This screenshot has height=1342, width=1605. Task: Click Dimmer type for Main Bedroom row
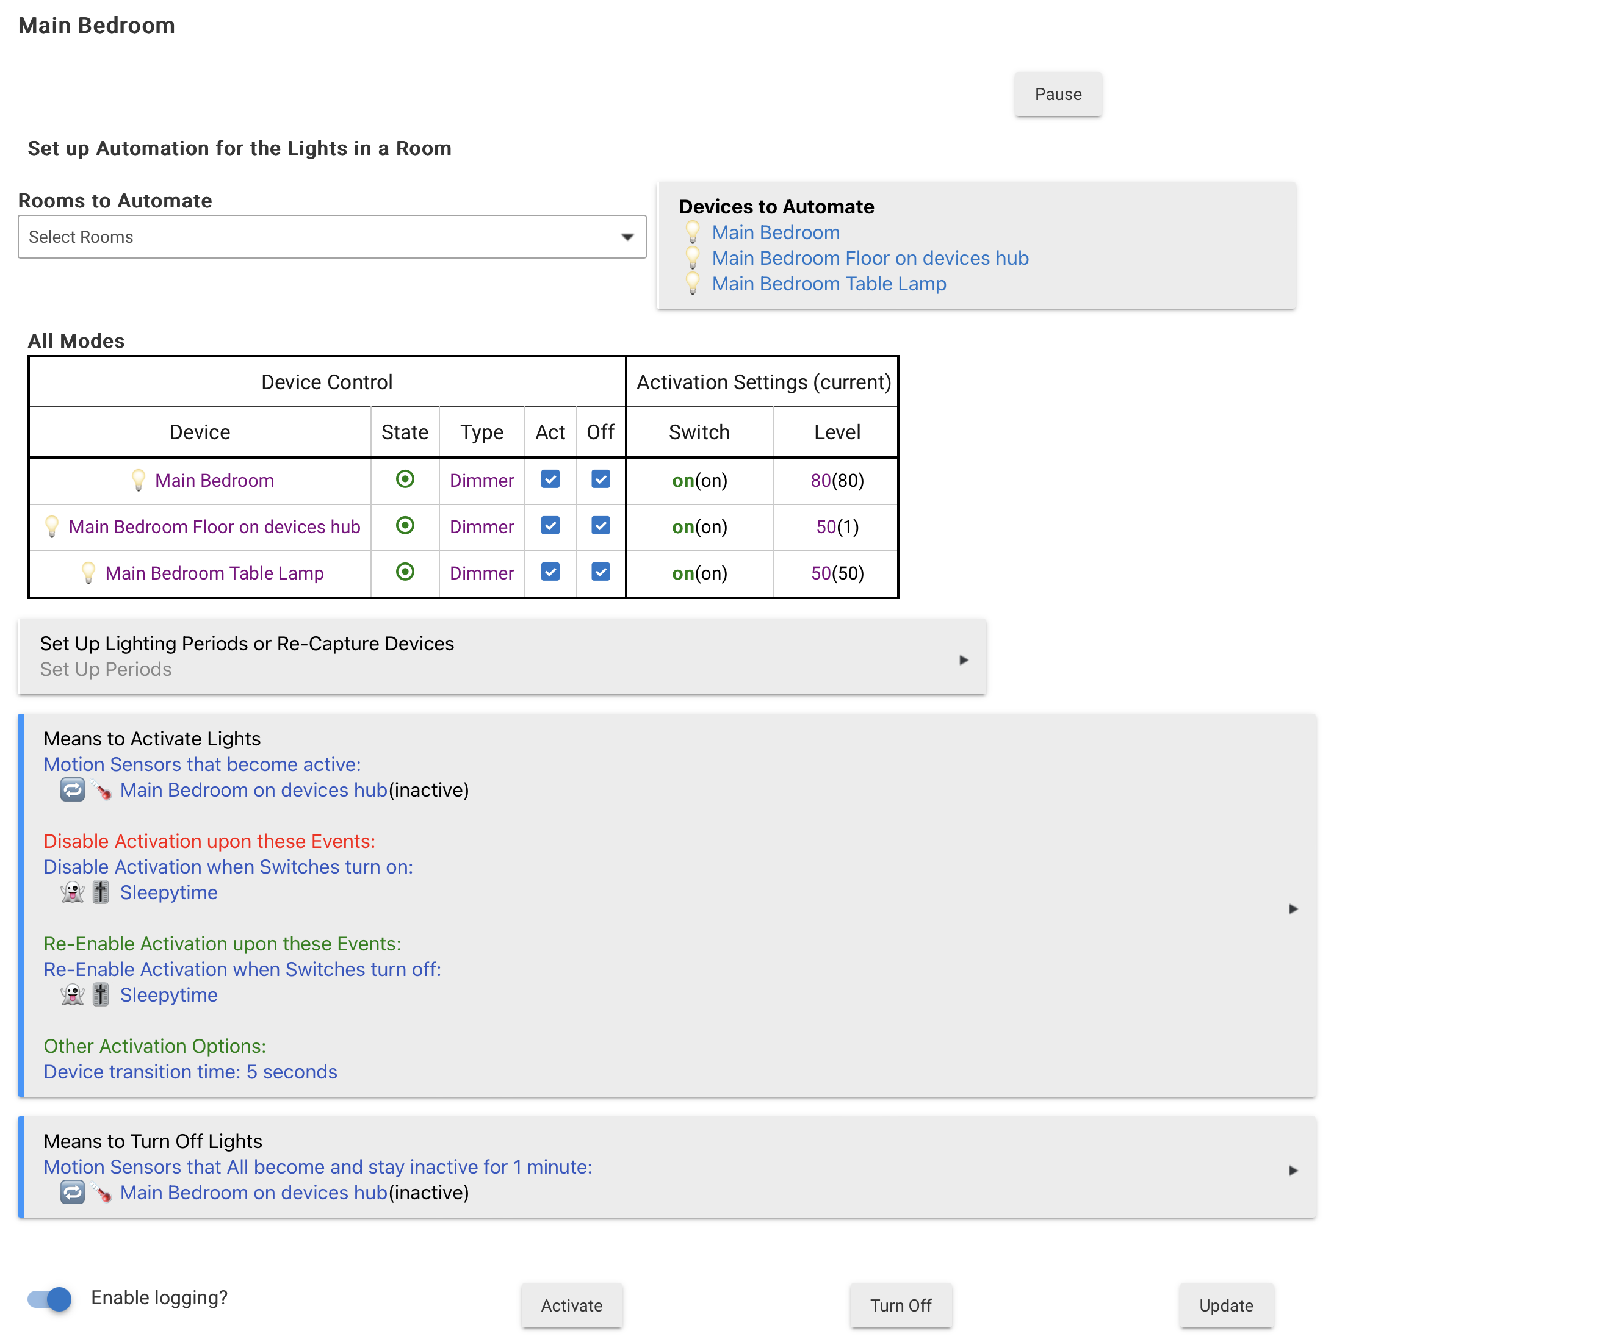pyautogui.click(x=482, y=481)
